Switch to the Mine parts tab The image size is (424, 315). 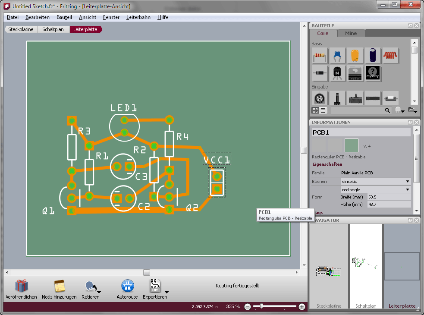351,33
